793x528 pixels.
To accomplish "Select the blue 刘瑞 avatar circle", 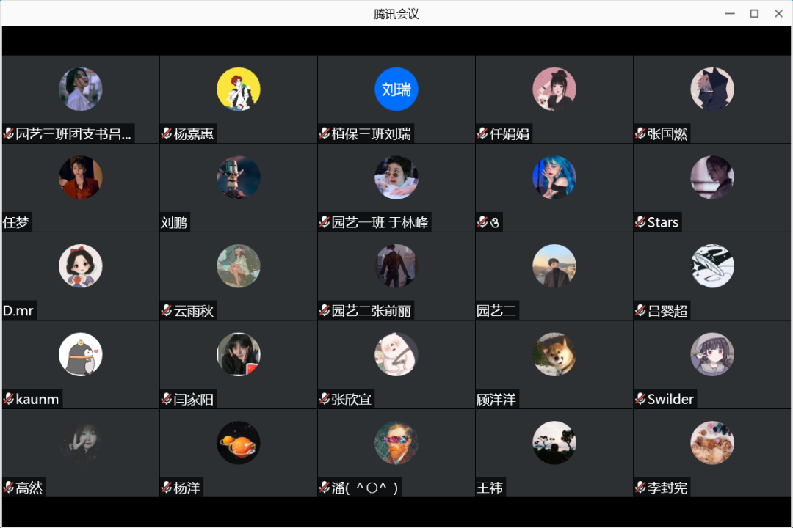I will coord(396,89).
